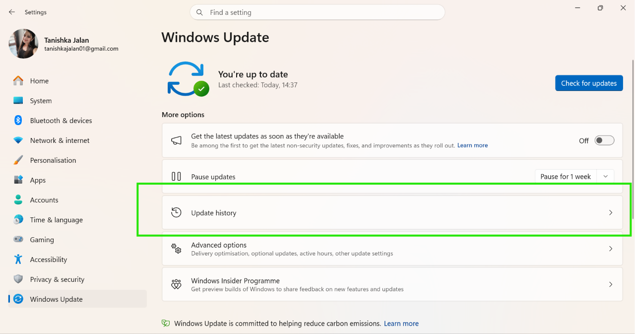Open the pause duration dropdown arrow

pyautogui.click(x=605, y=177)
